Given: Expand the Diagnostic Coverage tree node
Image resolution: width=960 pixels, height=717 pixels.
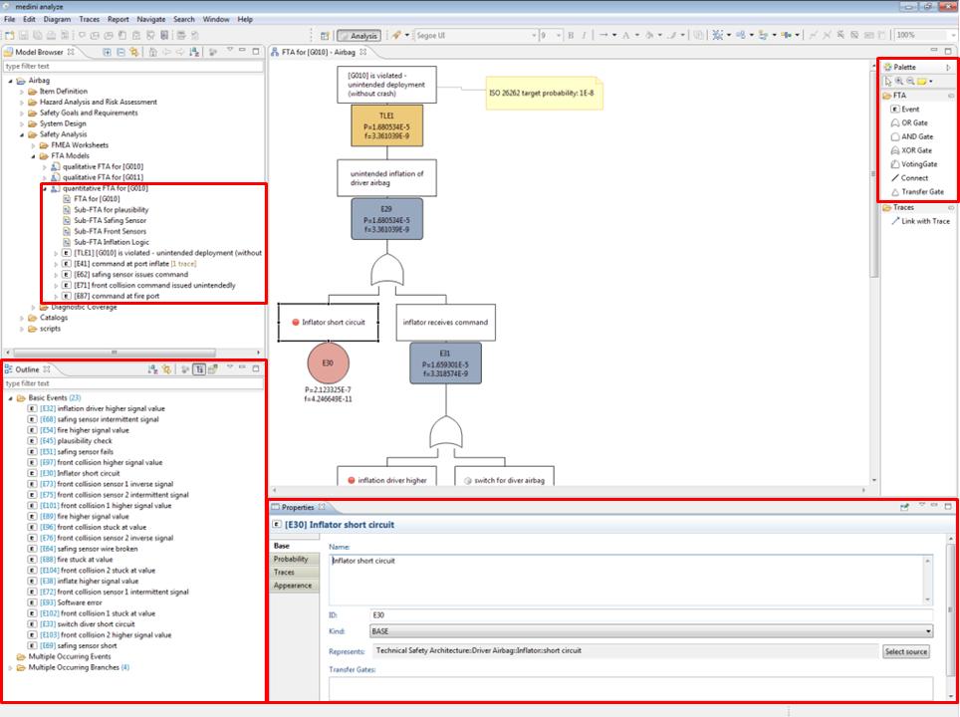Looking at the screenshot, I should point(32,307).
